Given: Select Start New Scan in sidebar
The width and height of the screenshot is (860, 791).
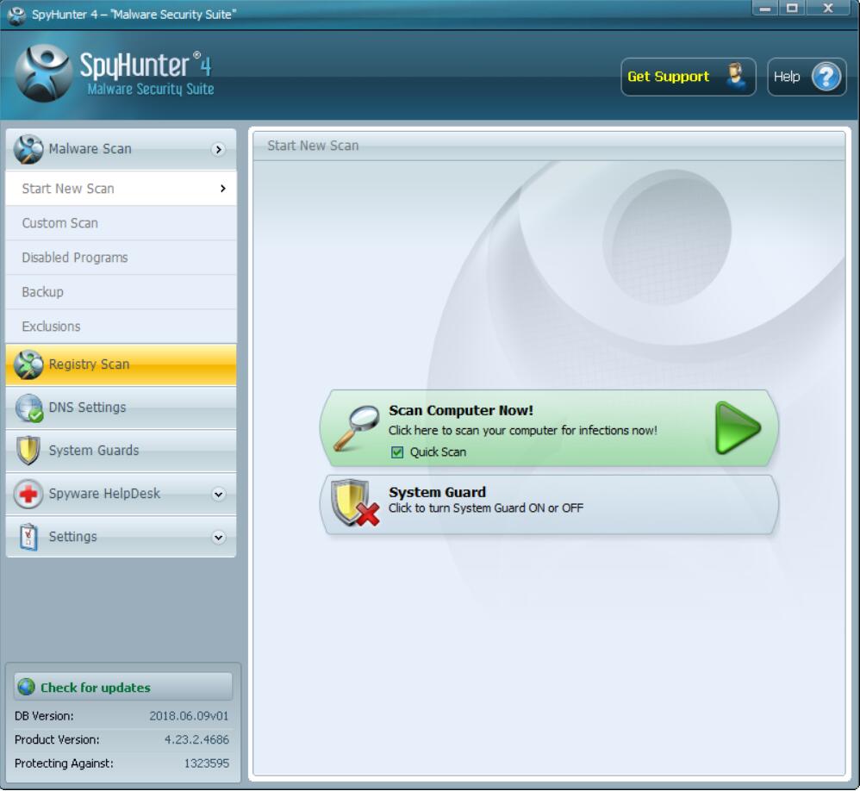Looking at the screenshot, I should click(x=122, y=188).
